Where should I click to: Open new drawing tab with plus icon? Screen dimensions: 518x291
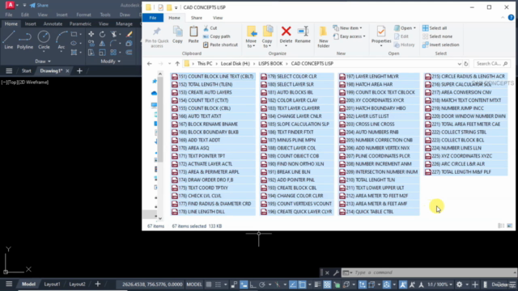(x=79, y=71)
